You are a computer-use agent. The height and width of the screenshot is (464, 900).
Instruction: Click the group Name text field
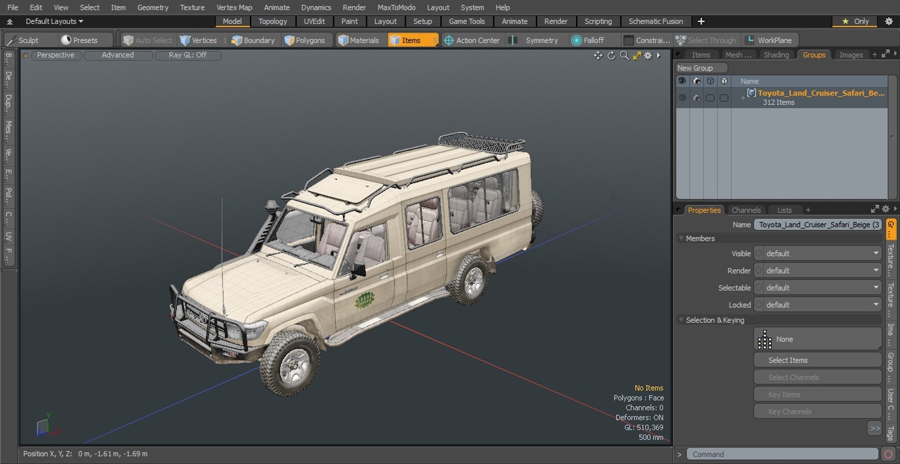[x=817, y=225]
